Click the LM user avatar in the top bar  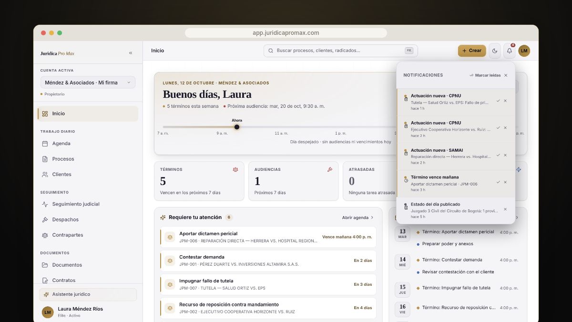coord(524,51)
